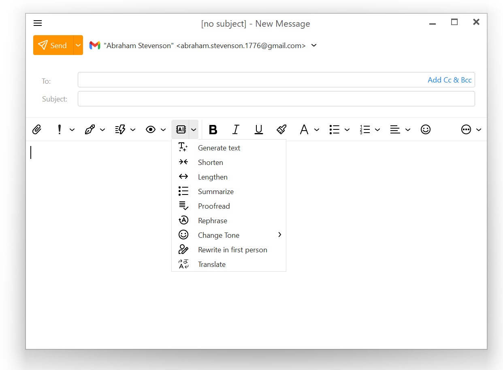Click the quick text lightning icon
Image resolution: width=503 pixels, height=370 pixels.
pos(120,129)
